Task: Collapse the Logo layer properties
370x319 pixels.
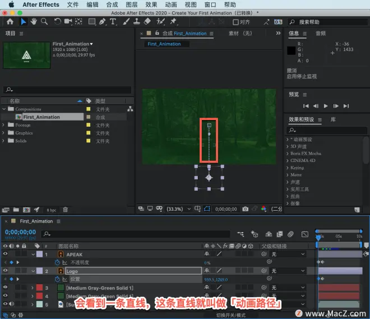Action: [33, 271]
